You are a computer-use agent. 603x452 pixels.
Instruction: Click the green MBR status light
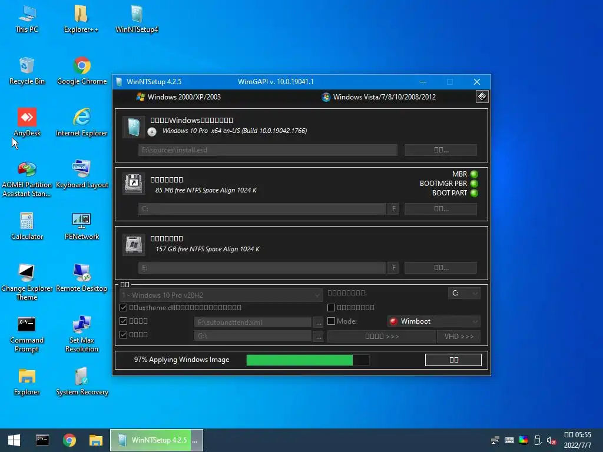click(474, 174)
